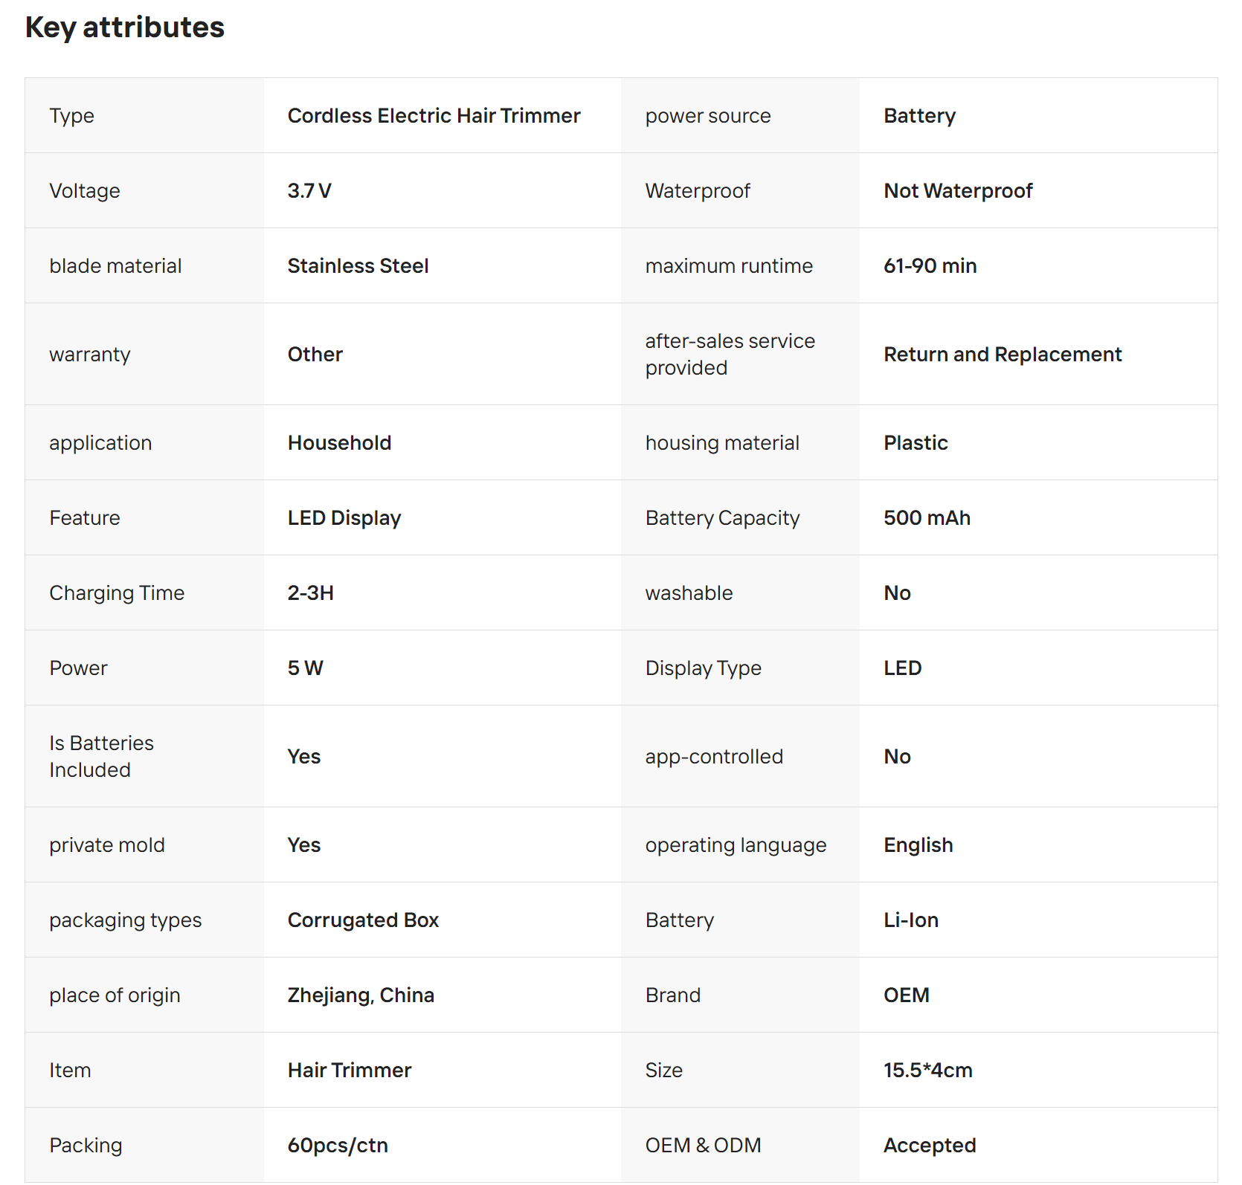Select the Display Type label
This screenshot has width=1242, height=1185.
tap(703, 668)
